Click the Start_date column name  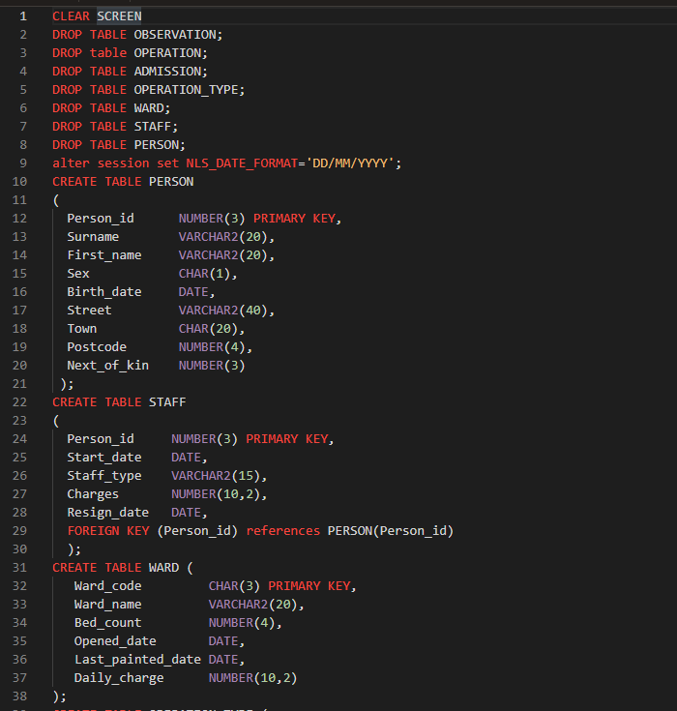[x=104, y=458]
